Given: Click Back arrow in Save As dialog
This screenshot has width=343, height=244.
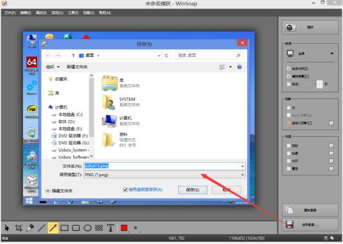Looking at the screenshot, I should pyautogui.click(x=48, y=56).
